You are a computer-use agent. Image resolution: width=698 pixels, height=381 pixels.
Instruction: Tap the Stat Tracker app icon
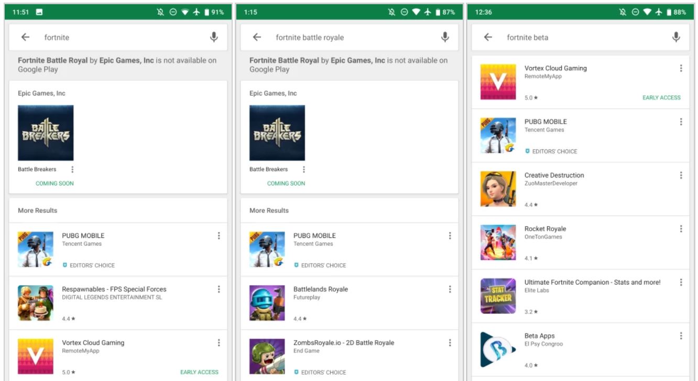pyautogui.click(x=498, y=296)
